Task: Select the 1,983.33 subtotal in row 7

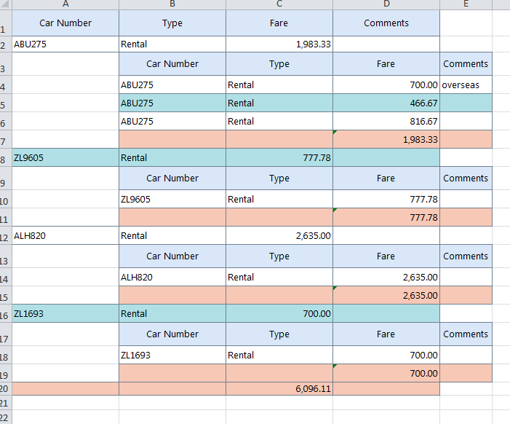Action: point(386,140)
